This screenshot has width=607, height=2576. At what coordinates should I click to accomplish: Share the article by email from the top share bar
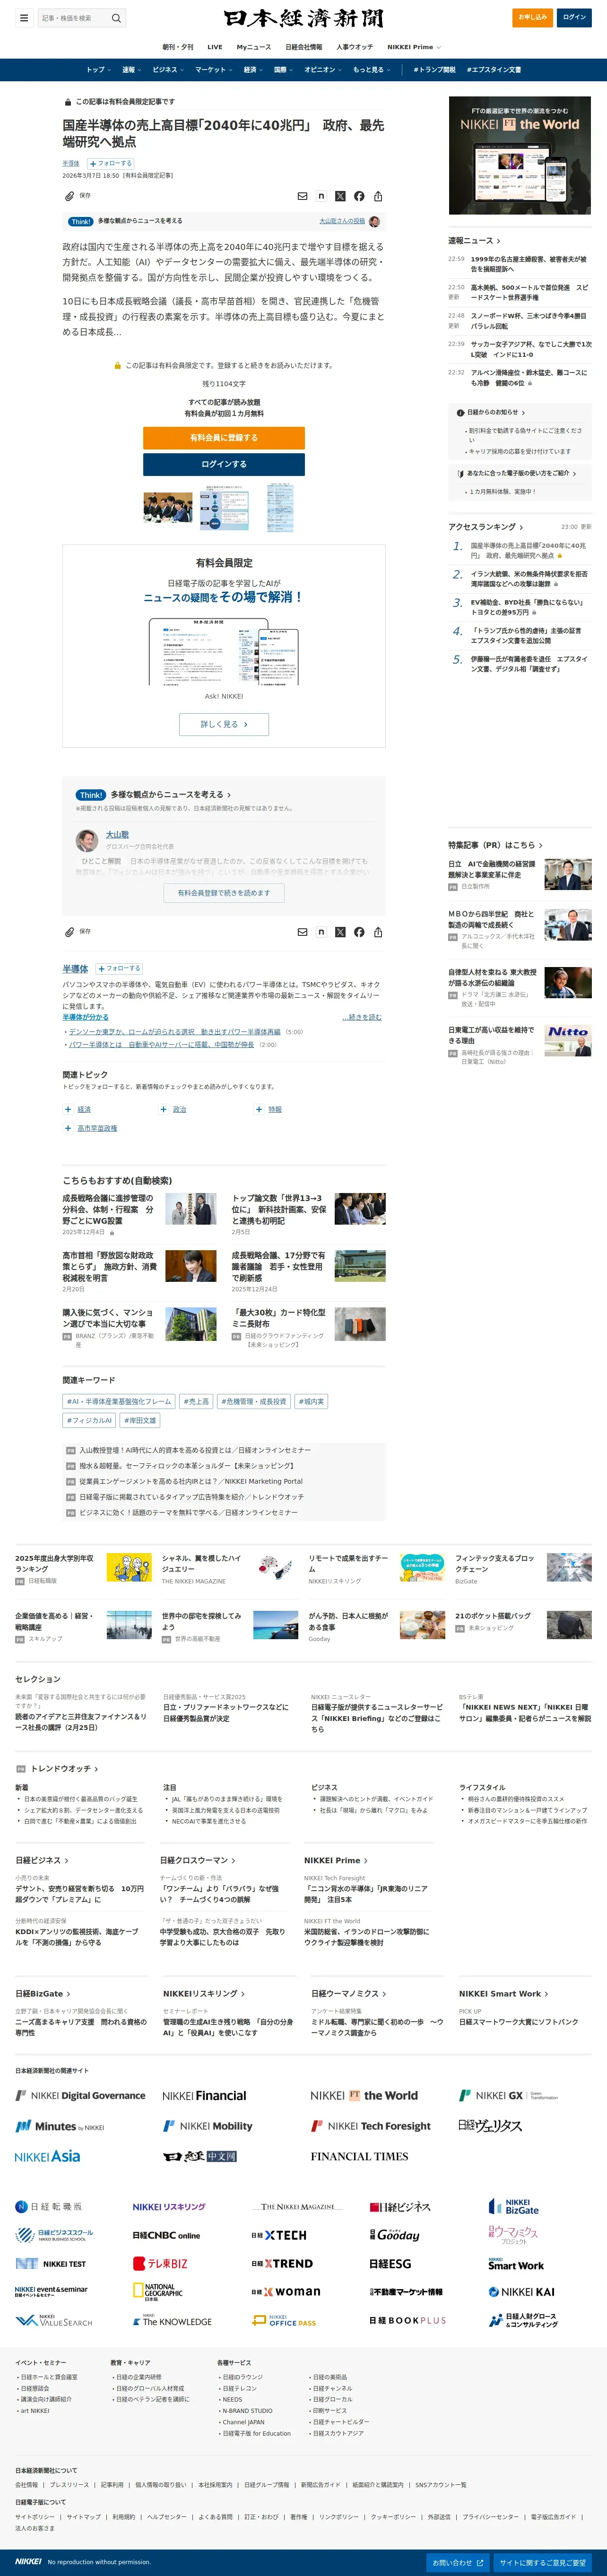pos(302,196)
